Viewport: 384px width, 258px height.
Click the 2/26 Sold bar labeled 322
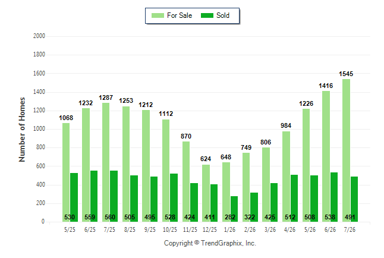(254, 207)
